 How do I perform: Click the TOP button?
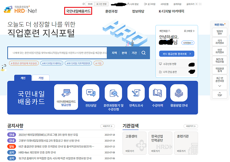(220, 94)
